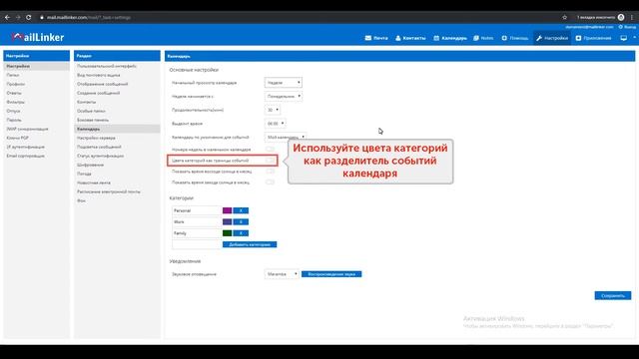Open the notification sound dropdown
Viewport: 639px width, 359px height.
[x=282, y=274]
